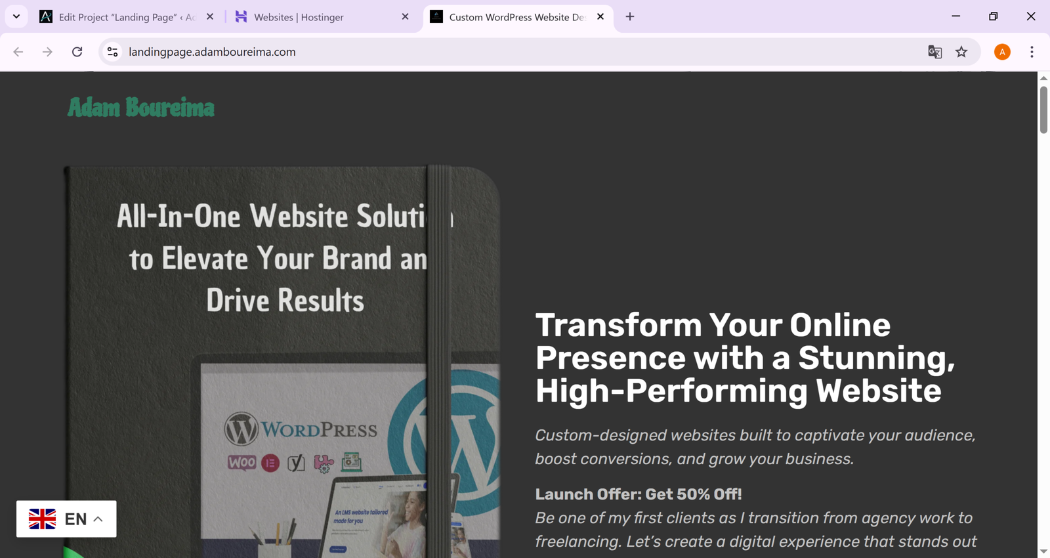Click the Adam Boureima logo
The height and width of the screenshot is (558, 1050).
coord(141,108)
